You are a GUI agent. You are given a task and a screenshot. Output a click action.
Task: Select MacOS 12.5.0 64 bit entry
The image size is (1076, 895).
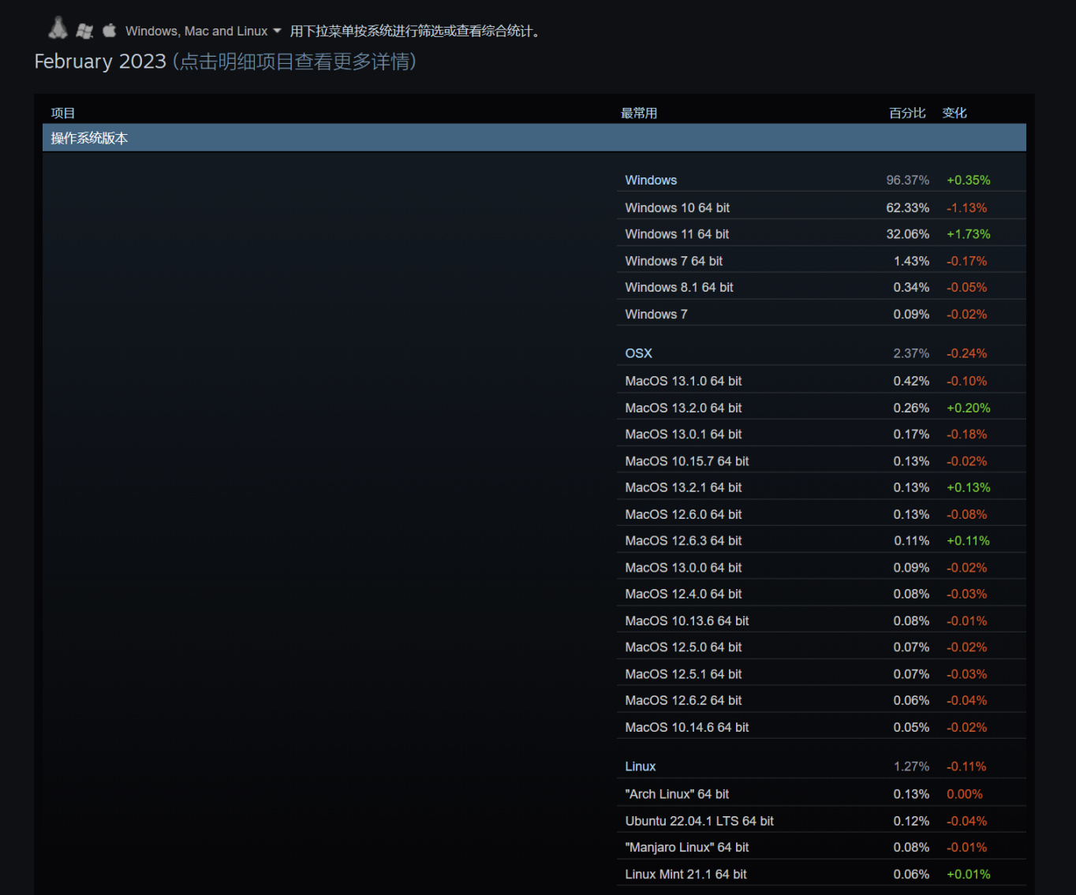point(821,647)
